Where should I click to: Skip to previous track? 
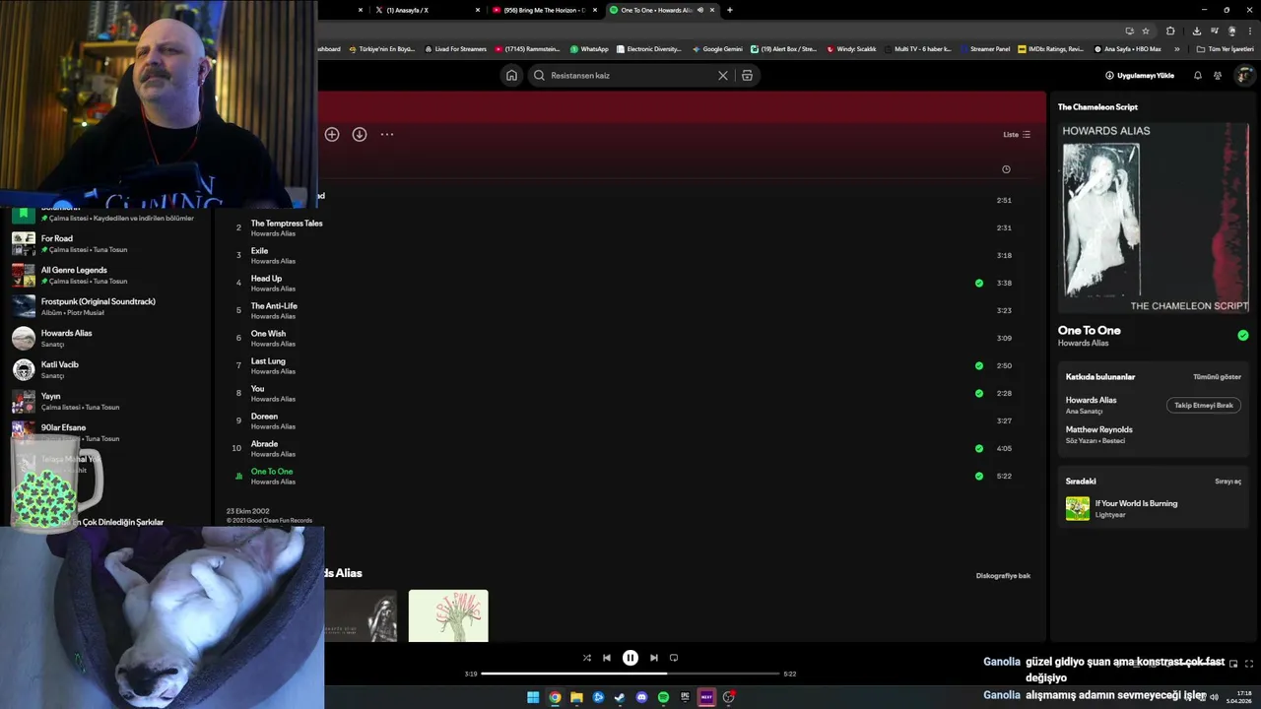[x=607, y=658]
